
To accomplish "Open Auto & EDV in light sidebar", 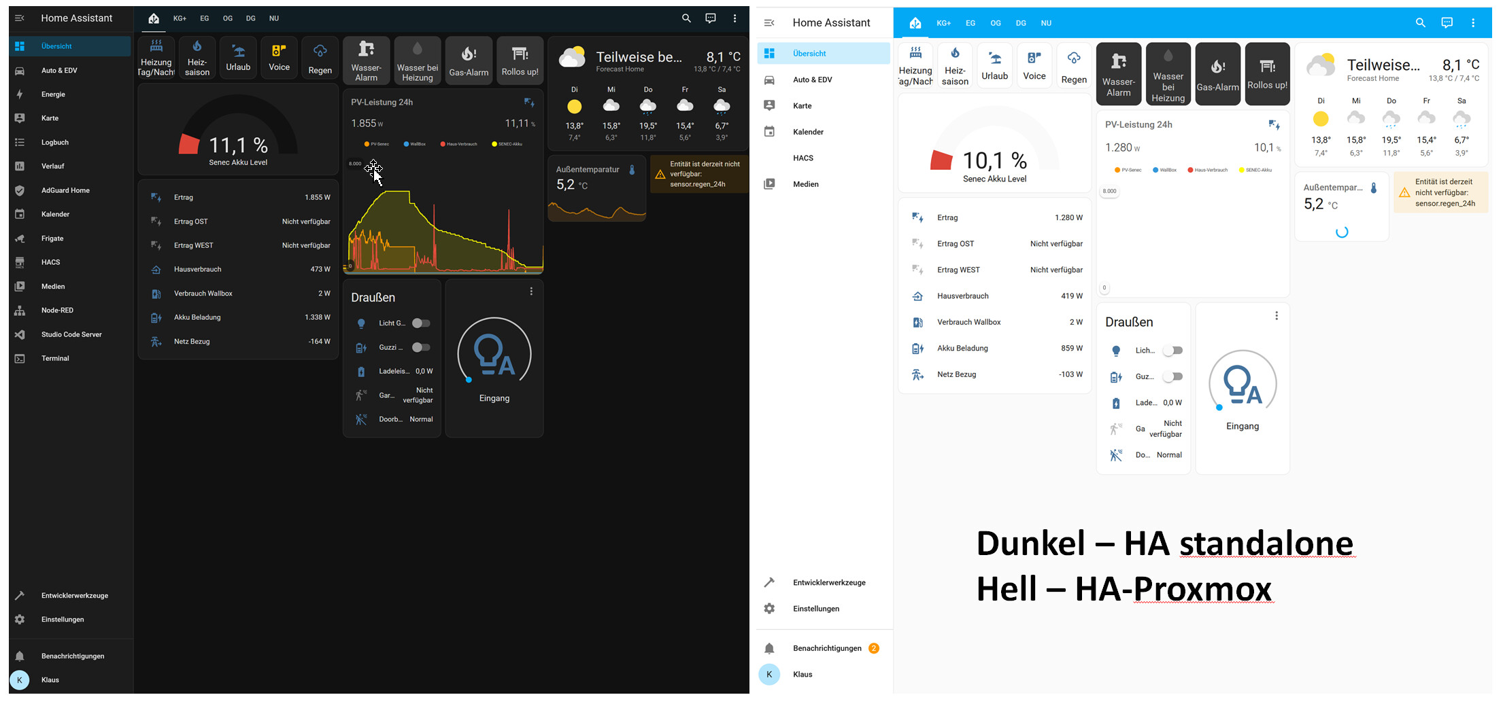I will pyautogui.click(x=824, y=79).
